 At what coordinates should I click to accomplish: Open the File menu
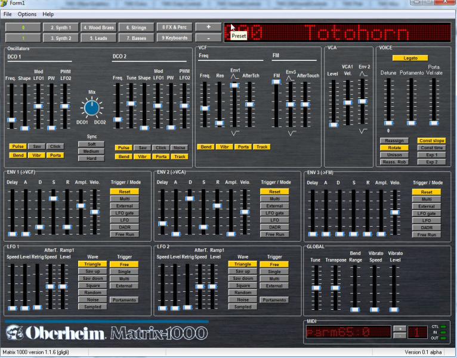coord(8,14)
